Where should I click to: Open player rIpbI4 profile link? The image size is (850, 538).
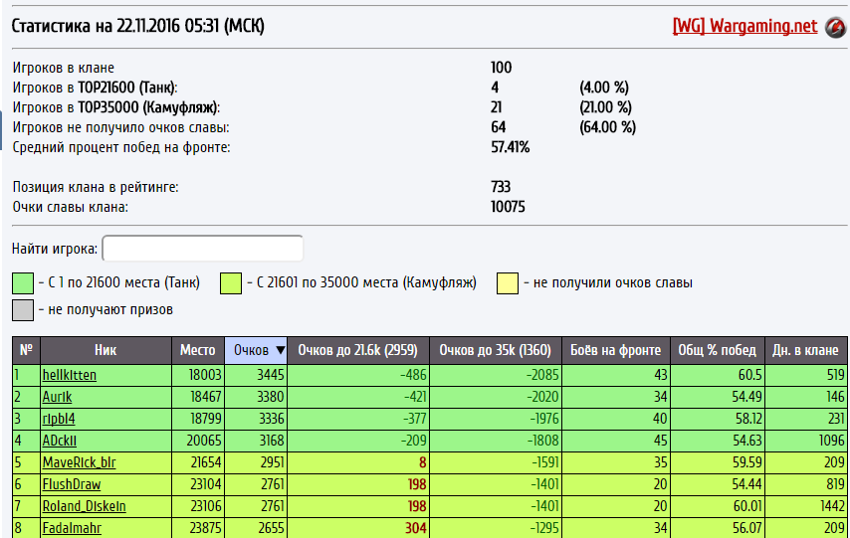(59, 419)
